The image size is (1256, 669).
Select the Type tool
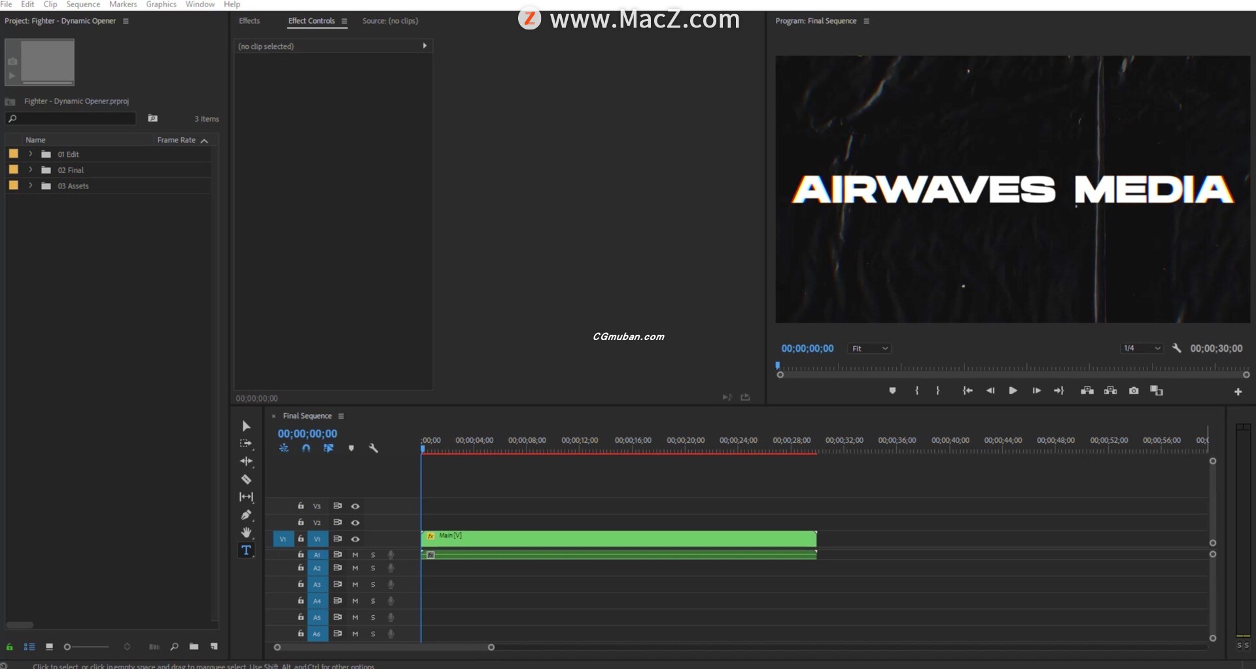click(246, 550)
